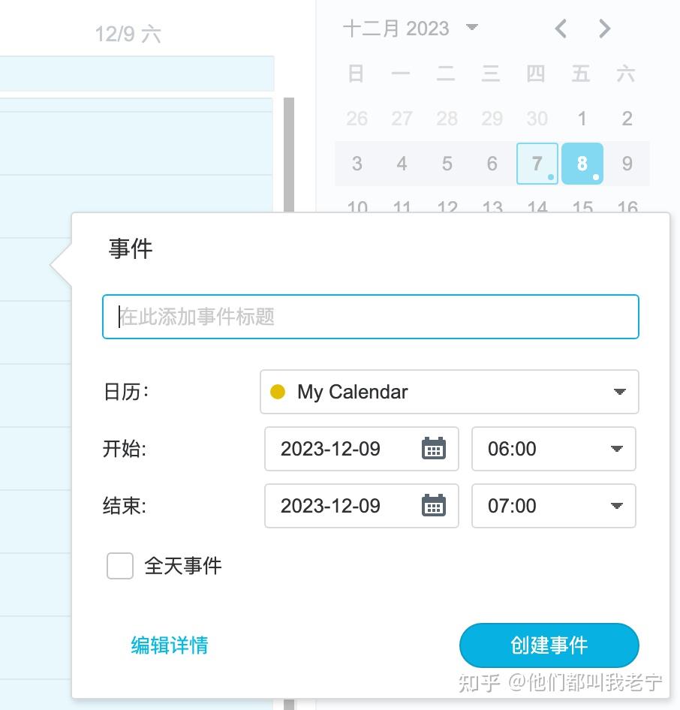Click the yellow calendar color dot
680x710 pixels.
click(278, 391)
